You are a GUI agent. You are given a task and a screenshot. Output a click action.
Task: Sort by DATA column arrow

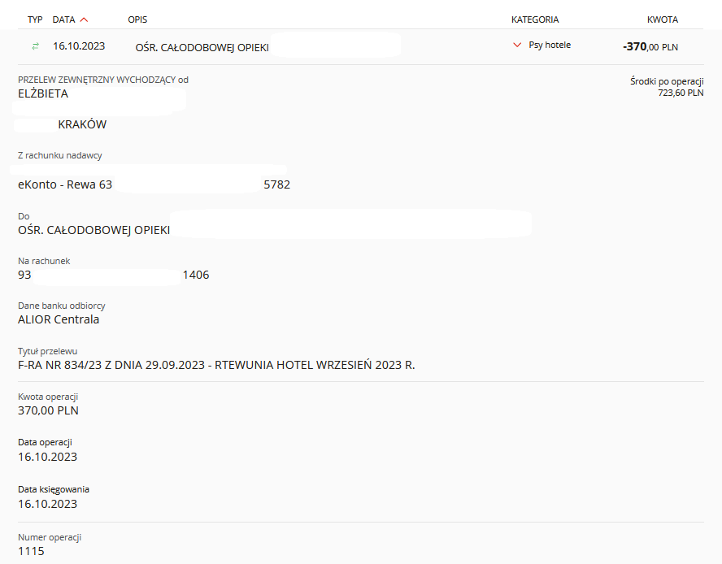tap(84, 20)
